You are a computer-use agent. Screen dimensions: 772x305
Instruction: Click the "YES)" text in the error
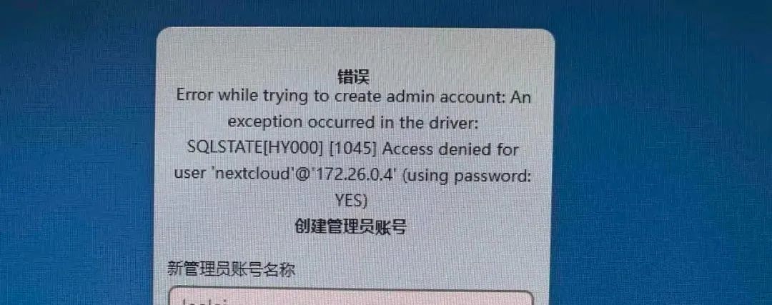click(x=351, y=200)
